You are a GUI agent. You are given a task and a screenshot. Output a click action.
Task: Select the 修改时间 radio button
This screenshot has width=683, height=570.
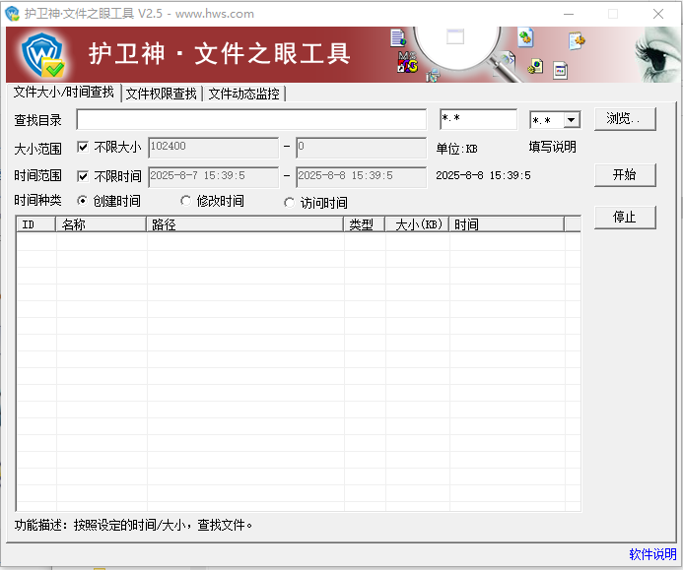pyautogui.click(x=185, y=201)
